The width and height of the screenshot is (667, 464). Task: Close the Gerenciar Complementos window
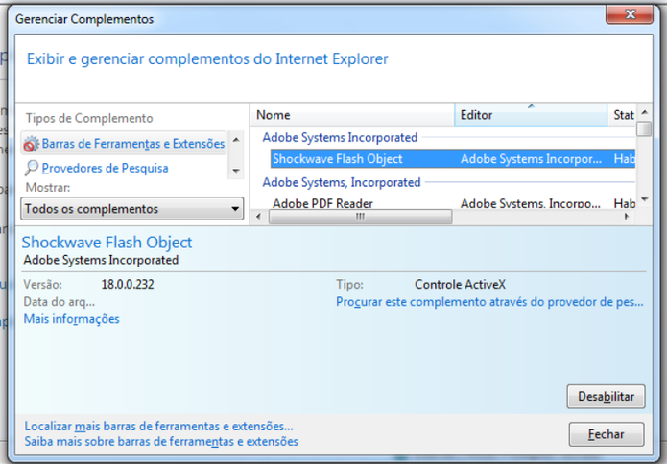[x=630, y=14]
